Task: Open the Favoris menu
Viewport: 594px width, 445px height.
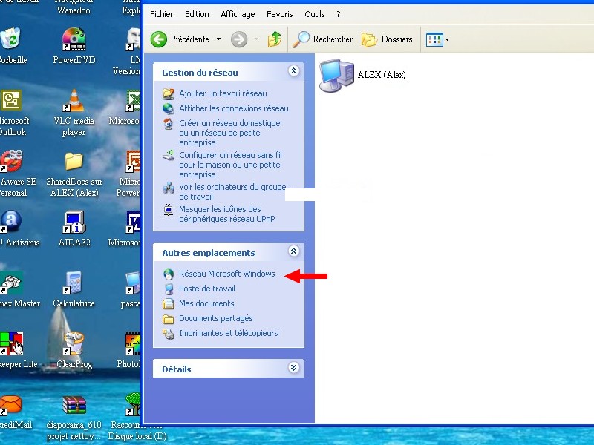Action: click(x=280, y=14)
